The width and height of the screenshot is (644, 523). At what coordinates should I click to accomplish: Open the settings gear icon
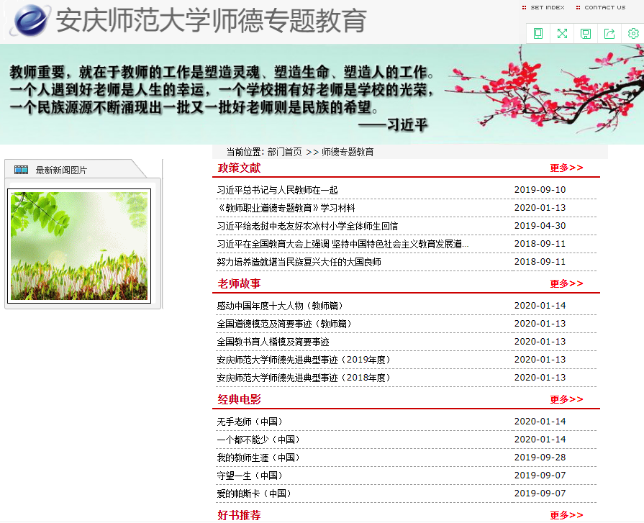(x=633, y=33)
